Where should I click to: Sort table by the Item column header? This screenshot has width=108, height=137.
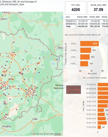click(68, 17)
